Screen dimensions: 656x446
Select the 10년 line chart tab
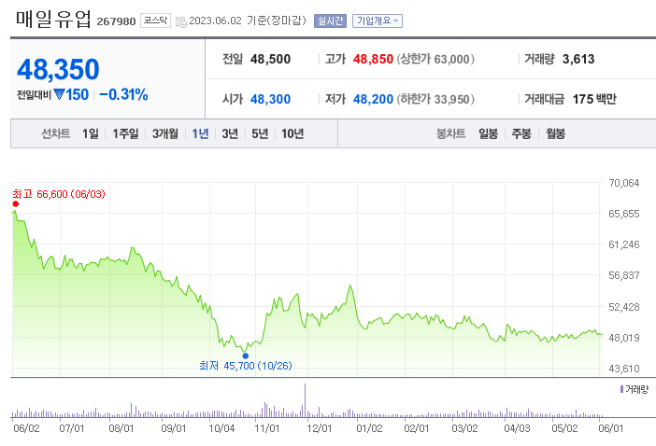click(x=292, y=133)
